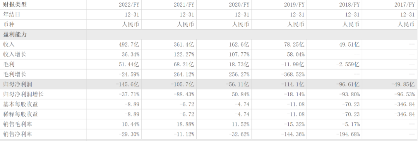Click the 币种 row label
This screenshot has width=418, height=141.
(9, 24)
